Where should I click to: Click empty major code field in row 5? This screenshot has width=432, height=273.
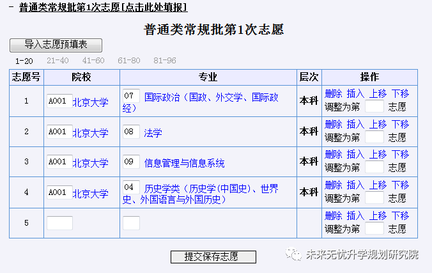click(131, 223)
